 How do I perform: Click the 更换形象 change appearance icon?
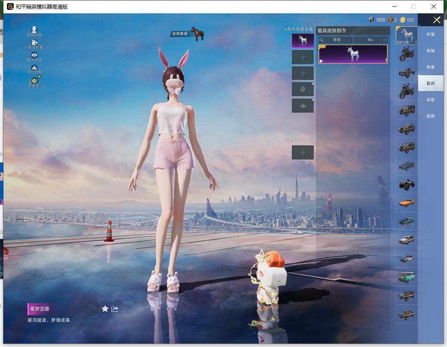[34, 31]
